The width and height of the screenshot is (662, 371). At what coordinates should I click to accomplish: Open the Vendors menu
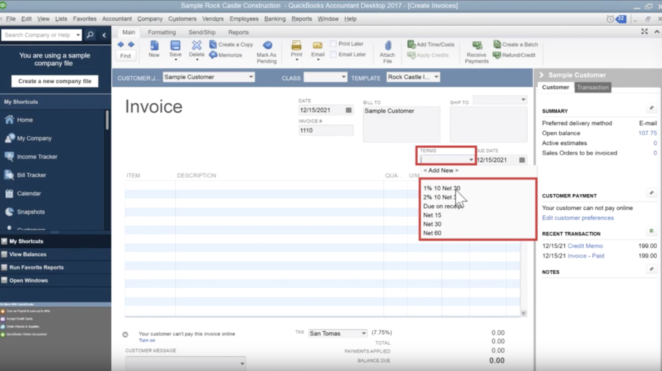pyautogui.click(x=213, y=19)
